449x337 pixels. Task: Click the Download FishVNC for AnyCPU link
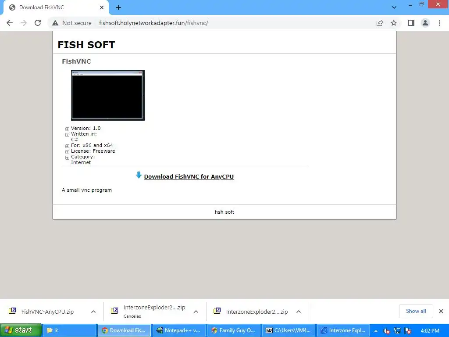tap(189, 176)
